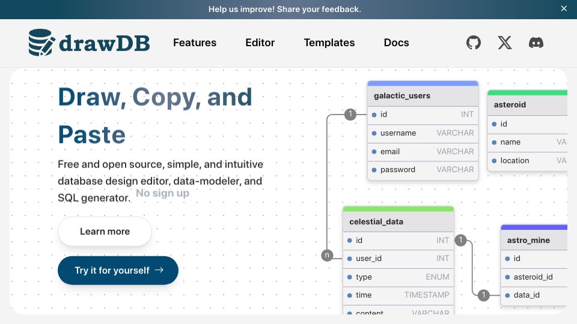Click the id row in celestial_data
The image size is (577, 324).
398,240
